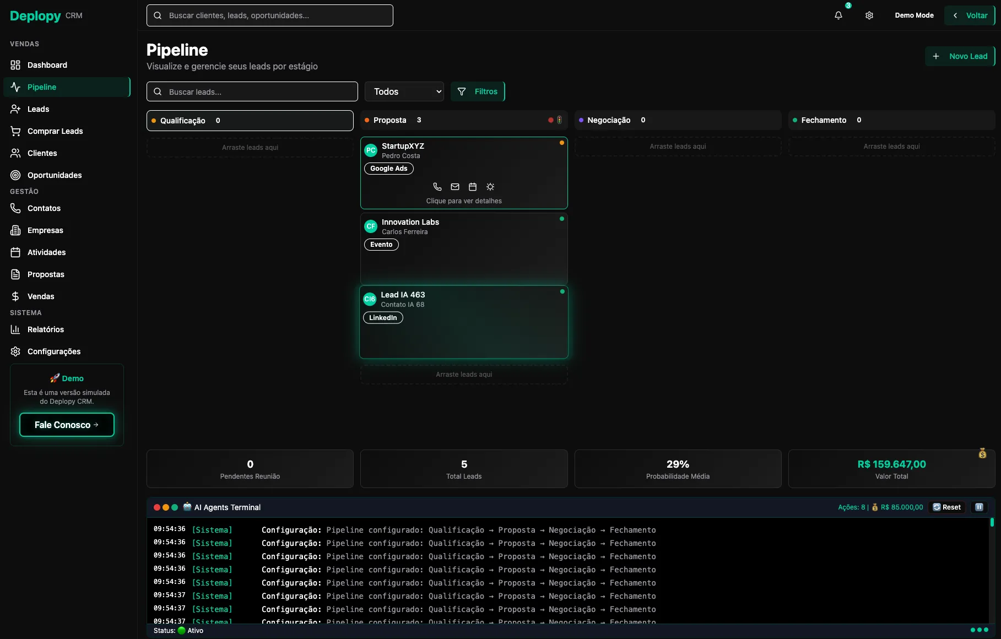The image size is (1001, 639).
Task: Click the calendar icon on StartupXYZ card
Action: click(x=473, y=187)
